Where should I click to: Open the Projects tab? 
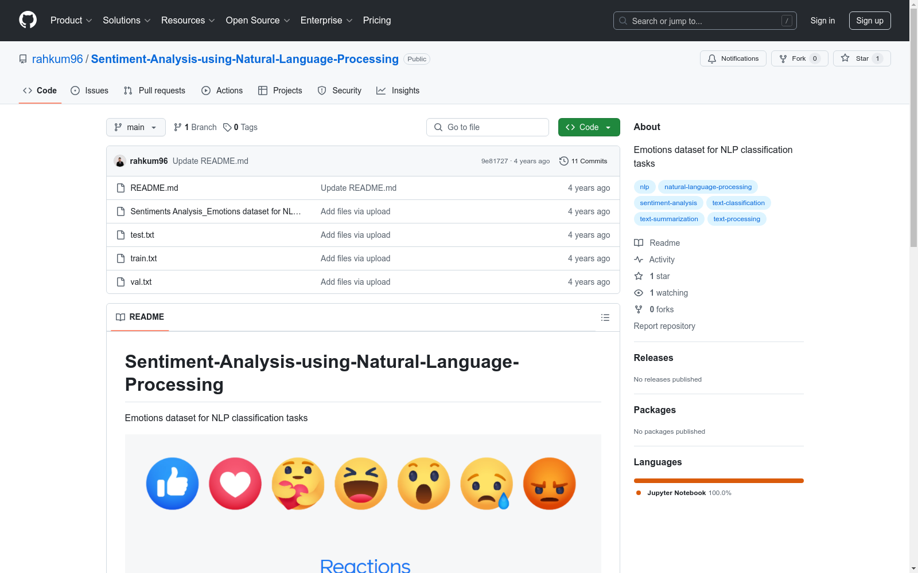[x=280, y=91]
